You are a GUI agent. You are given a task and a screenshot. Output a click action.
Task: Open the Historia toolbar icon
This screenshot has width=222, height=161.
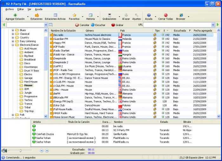(x=90, y=15)
